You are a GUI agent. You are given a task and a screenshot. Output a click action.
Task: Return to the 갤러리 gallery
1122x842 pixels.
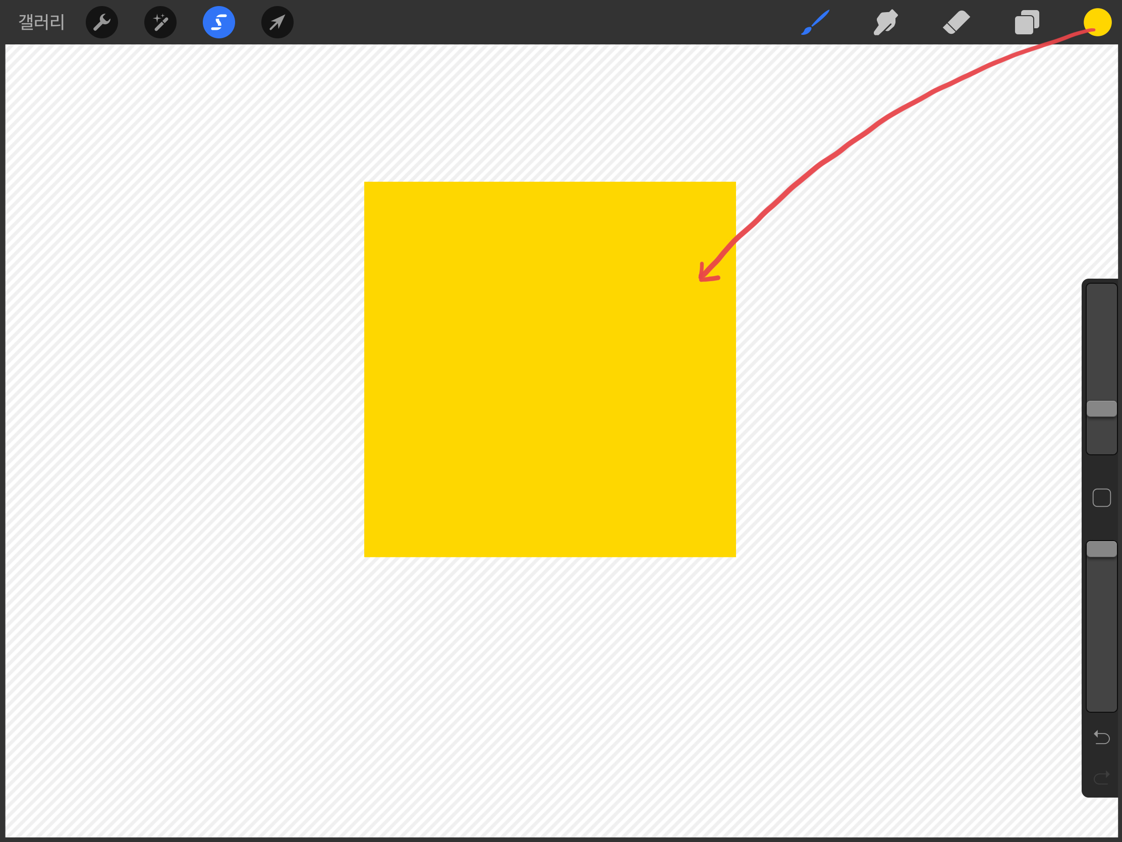(x=41, y=22)
